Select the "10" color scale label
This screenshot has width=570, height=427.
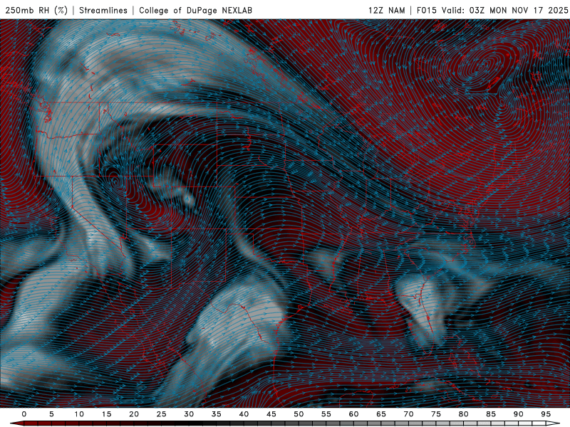pyautogui.click(x=79, y=414)
